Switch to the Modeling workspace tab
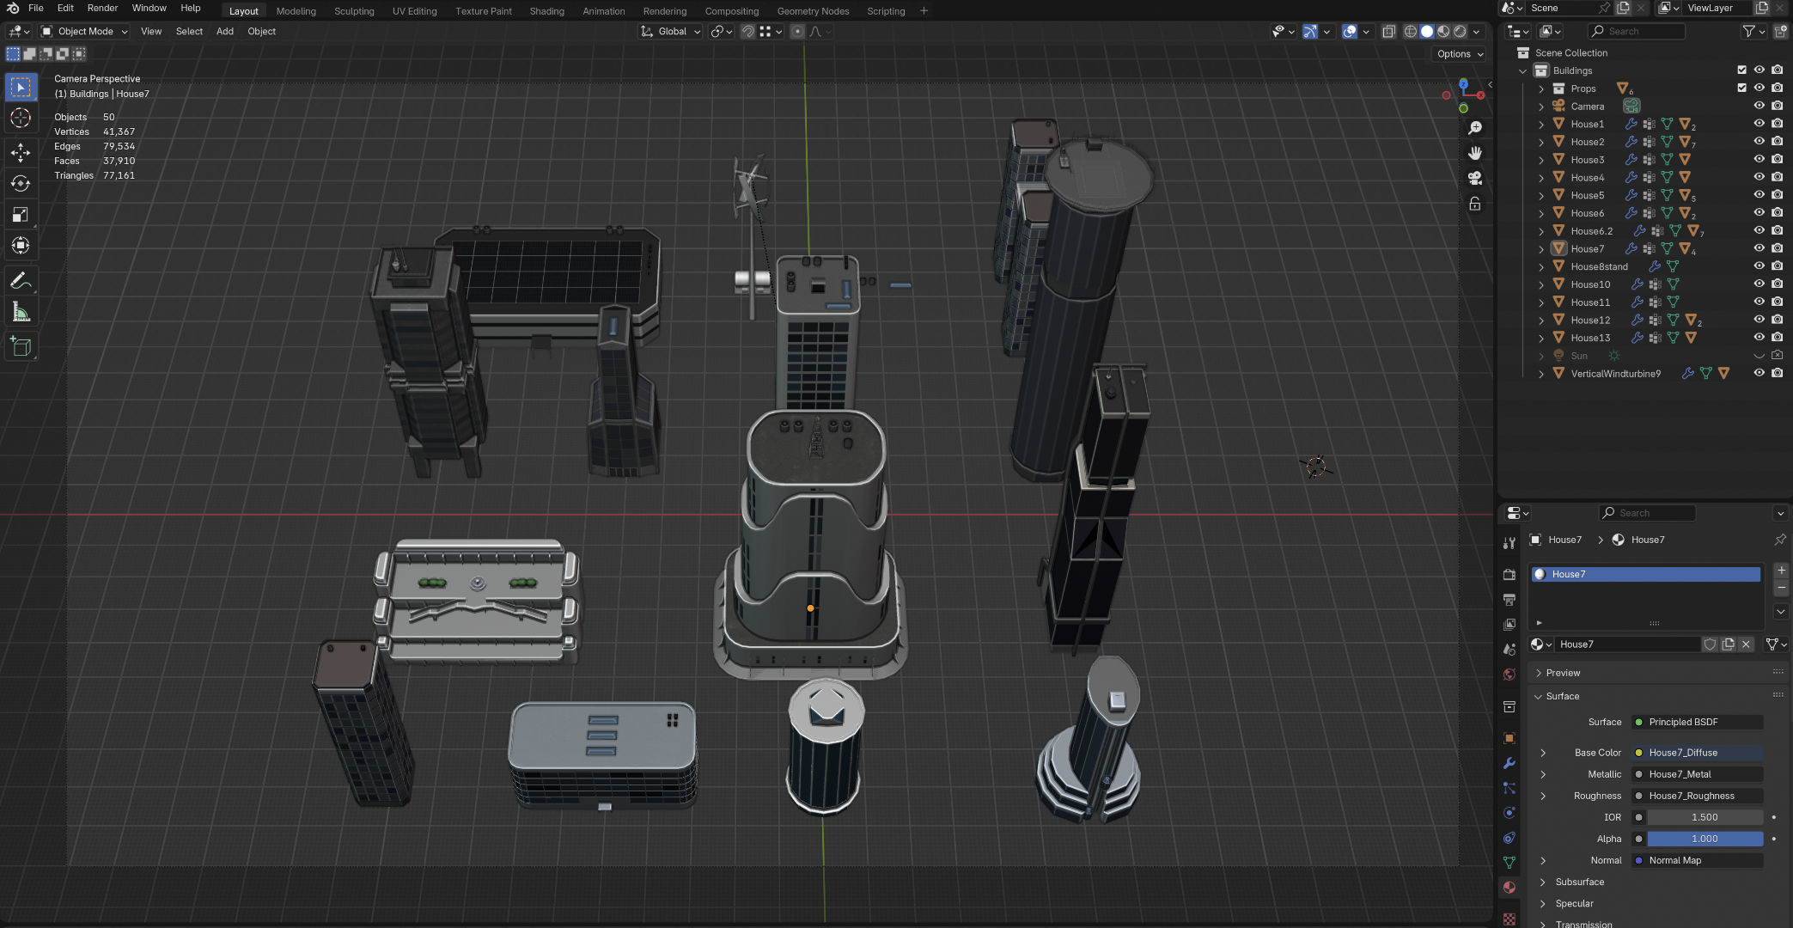Image resolution: width=1793 pixels, height=928 pixels. click(296, 11)
